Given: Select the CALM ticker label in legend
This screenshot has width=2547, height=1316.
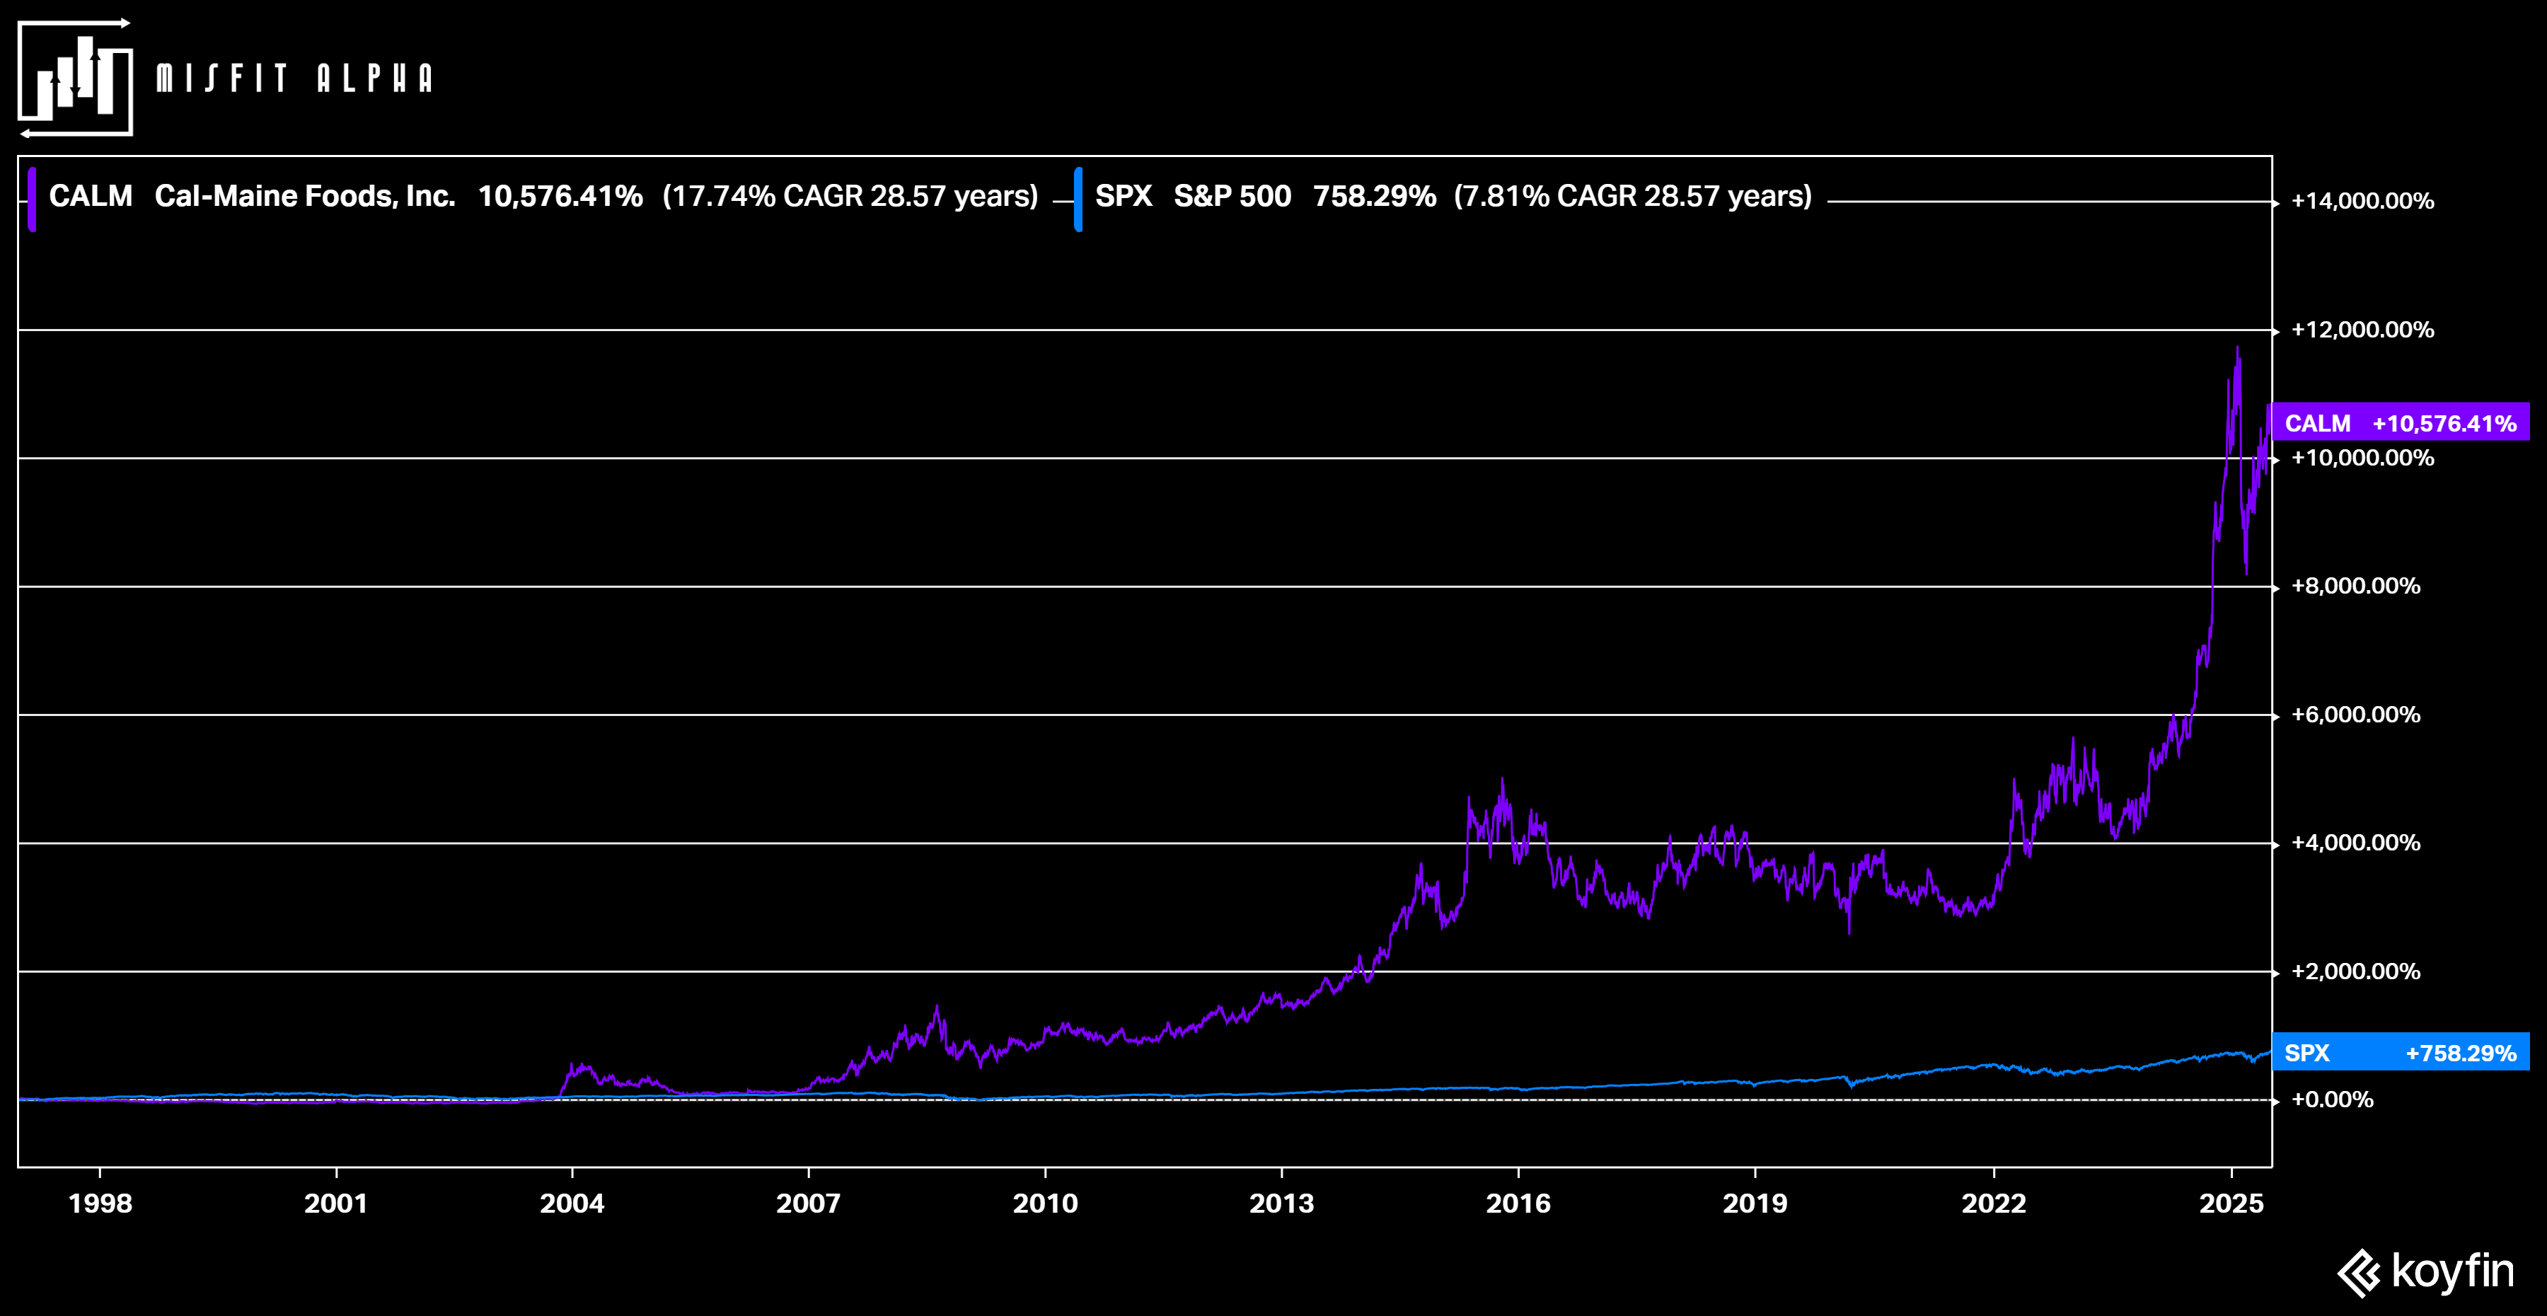Looking at the screenshot, I should tap(90, 196).
